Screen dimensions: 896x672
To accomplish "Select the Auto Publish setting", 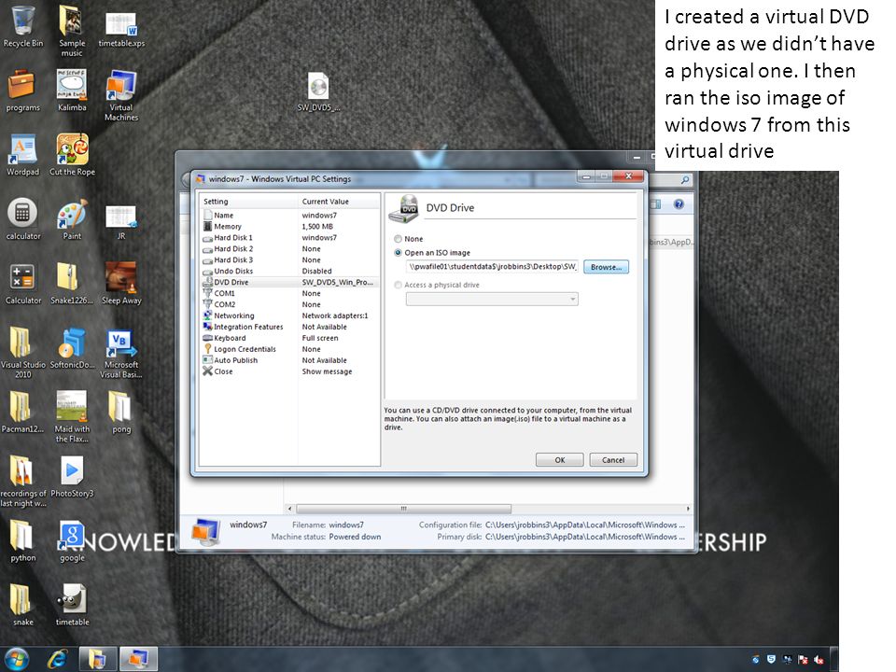I will pos(289,360).
